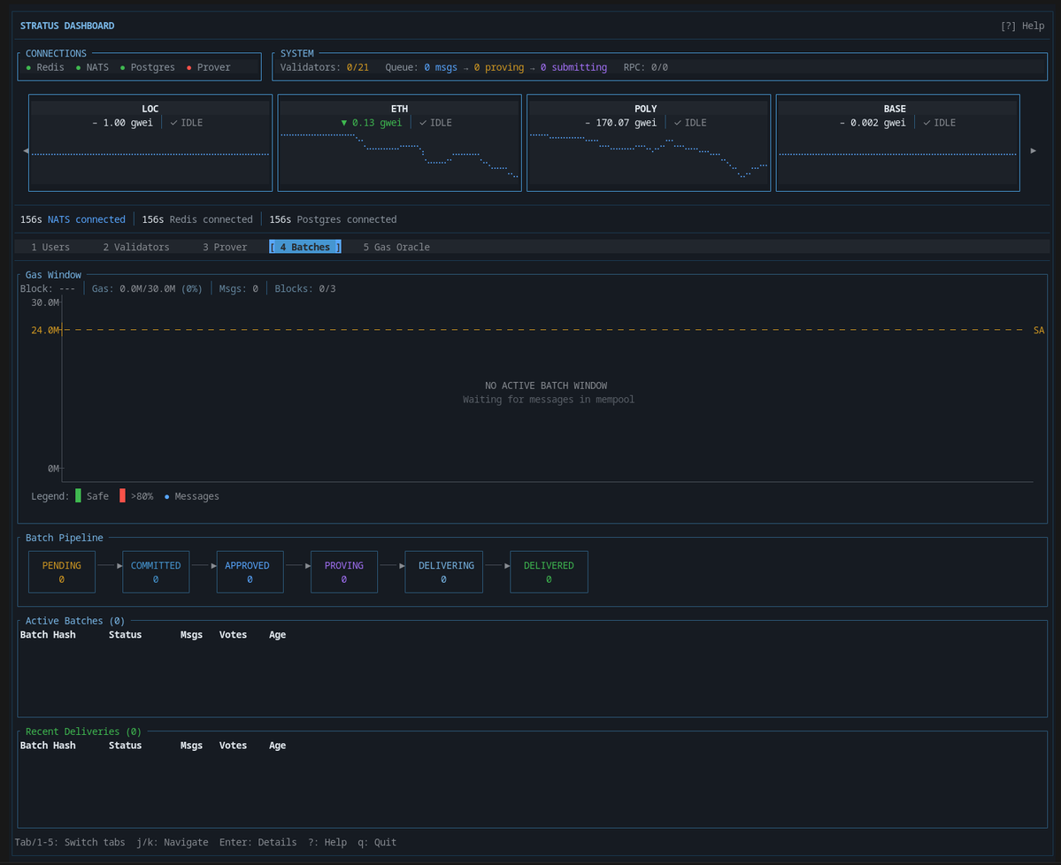
Task: Go to the 5 Gas Oracle tab
Action: tap(396, 247)
